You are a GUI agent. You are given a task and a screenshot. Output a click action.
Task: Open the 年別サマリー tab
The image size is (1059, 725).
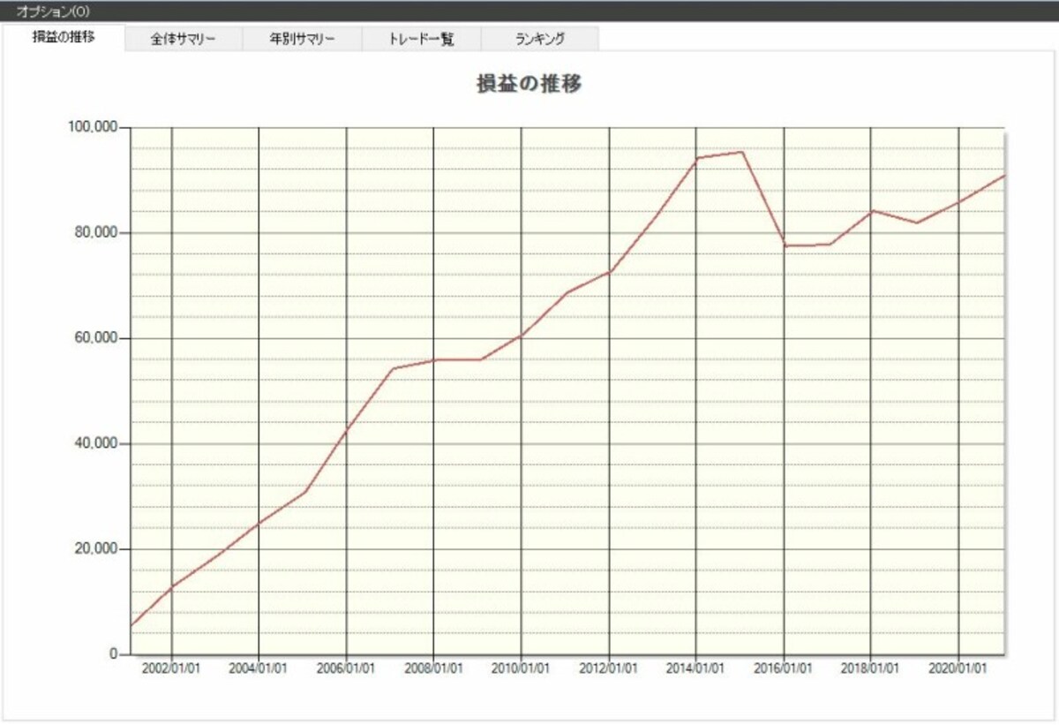(x=303, y=40)
